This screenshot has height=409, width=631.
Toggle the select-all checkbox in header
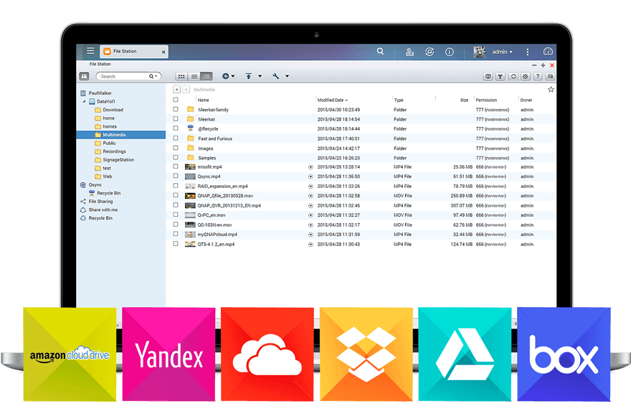pos(176,100)
